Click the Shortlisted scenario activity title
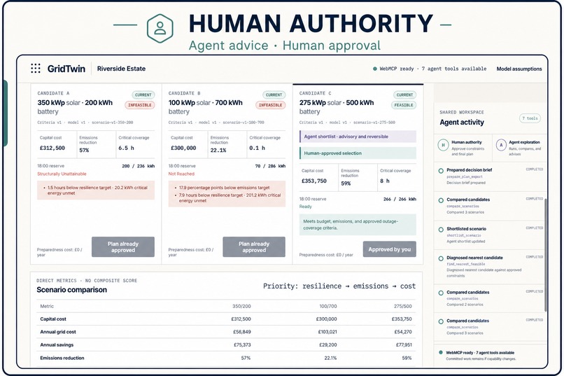This screenshot has width=564, height=376. click(466, 229)
